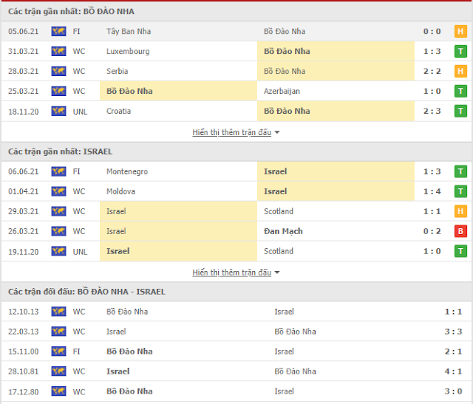Click the flag icon in the Moldova row

pyautogui.click(x=58, y=191)
